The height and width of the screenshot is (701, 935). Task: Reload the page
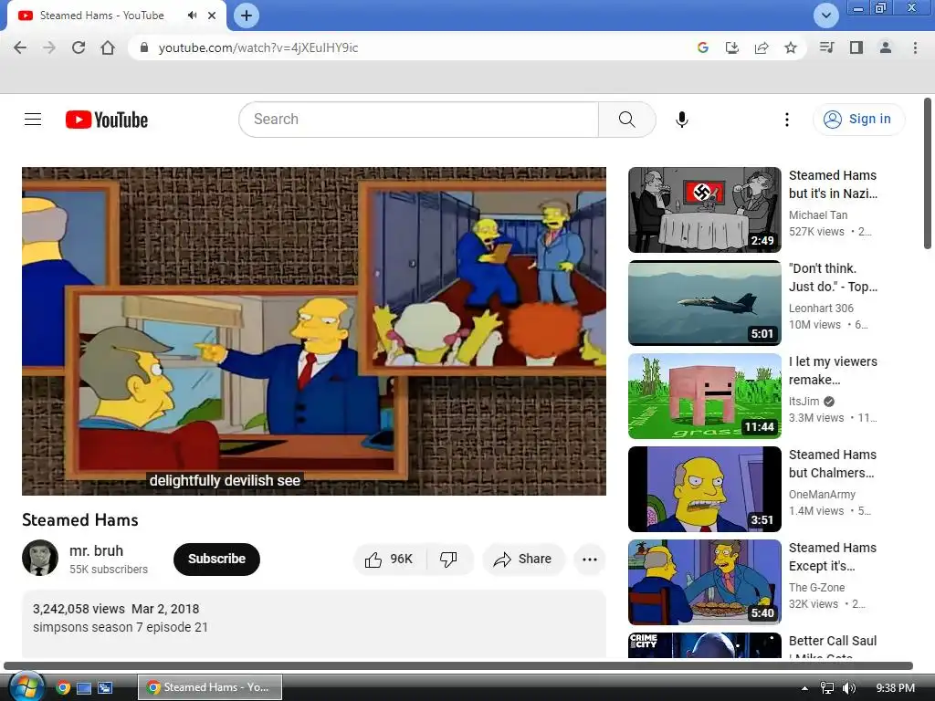click(x=79, y=47)
